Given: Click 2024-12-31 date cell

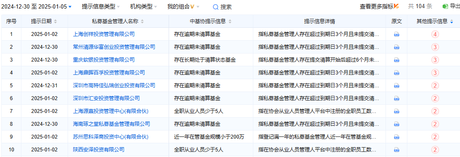Looking at the screenshot, I should pos(45,86).
